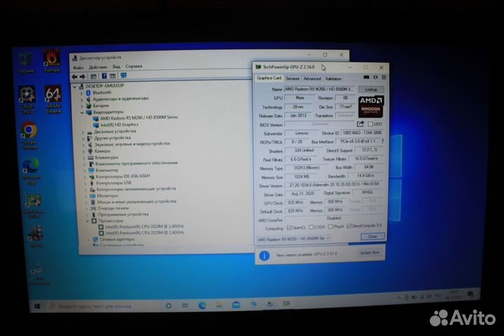The width and height of the screenshot is (504, 336).
Task: Click the blue info icon in update notice
Action: (x=264, y=256)
